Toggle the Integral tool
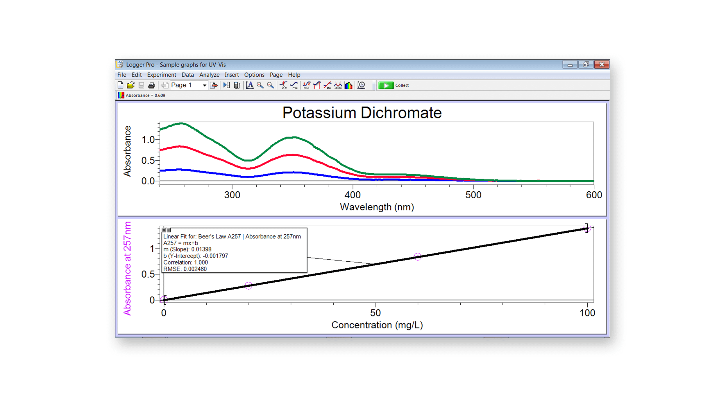Image resolution: width=710 pixels, height=399 pixels. (x=317, y=85)
